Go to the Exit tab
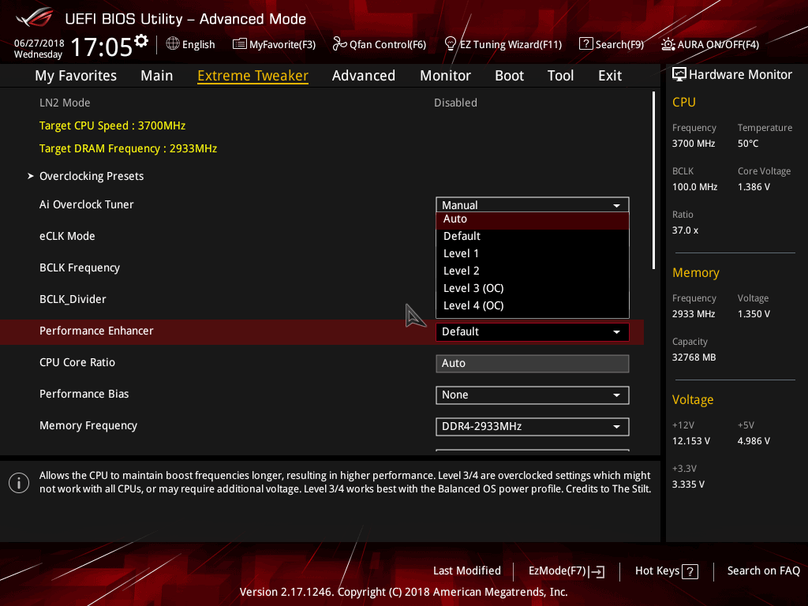The image size is (808, 606). tap(610, 76)
